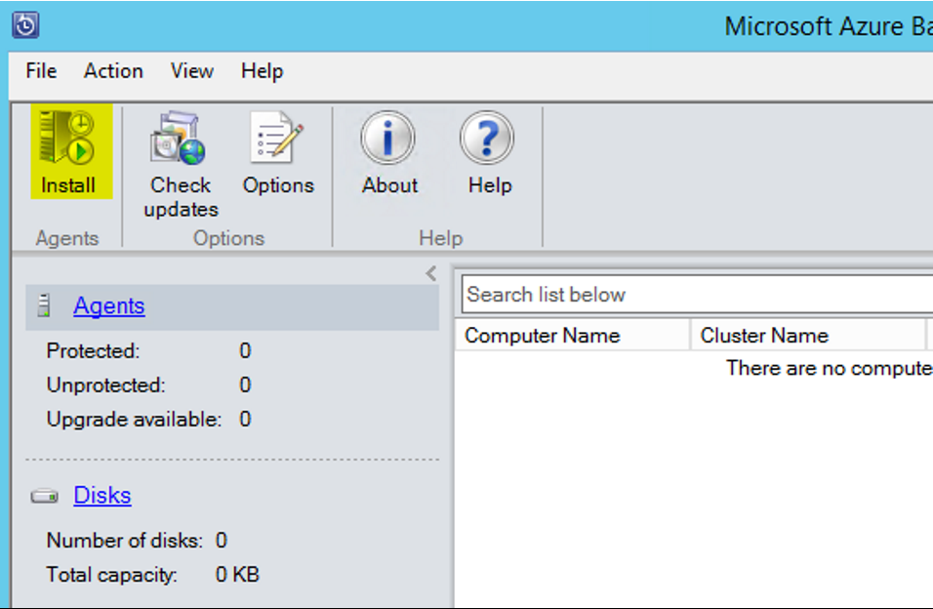
Task: Focus the 'Search list below' field
Action: coord(697,294)
